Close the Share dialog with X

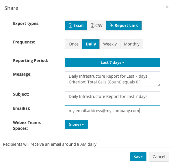point(167,7)
